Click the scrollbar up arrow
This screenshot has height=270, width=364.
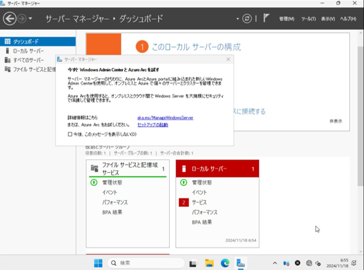point(360,33)
